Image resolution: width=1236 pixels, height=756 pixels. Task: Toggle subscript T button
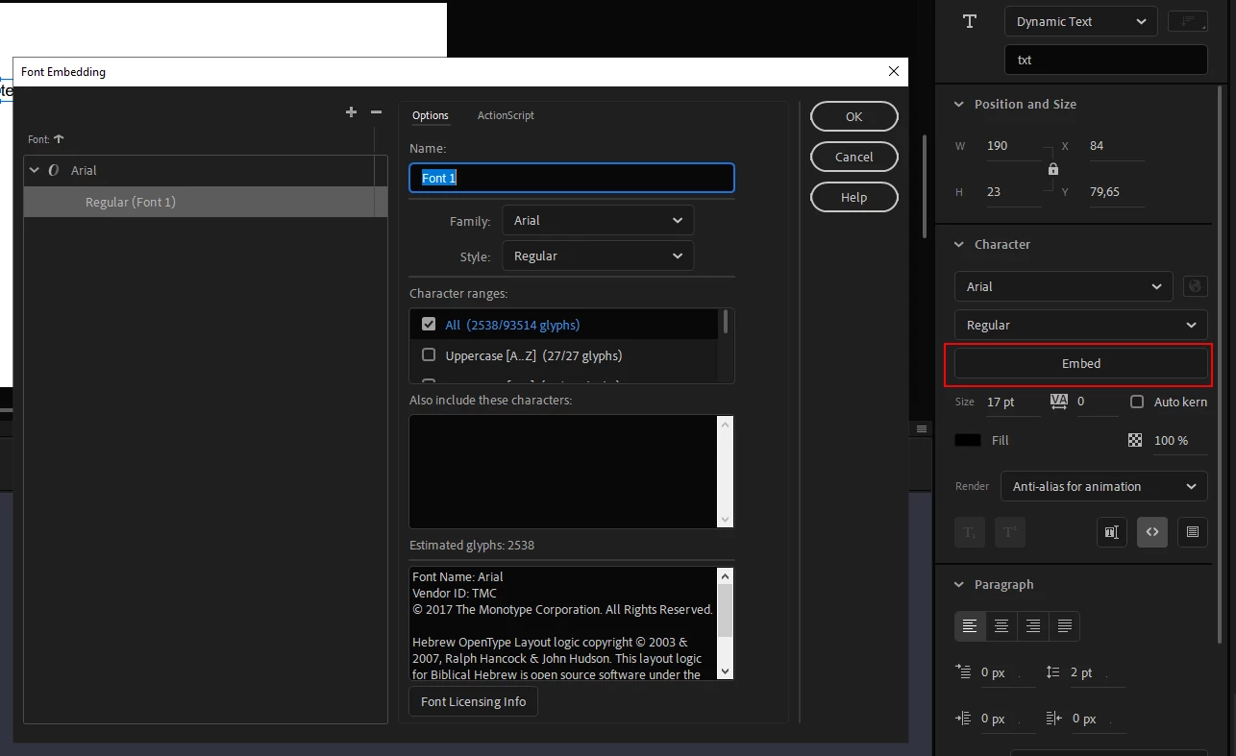click(970, 532)
